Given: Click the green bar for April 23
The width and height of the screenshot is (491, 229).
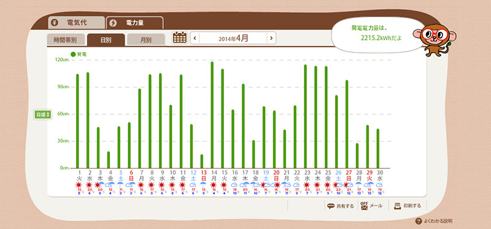Looking at the screenshot, I should (305, 117).
